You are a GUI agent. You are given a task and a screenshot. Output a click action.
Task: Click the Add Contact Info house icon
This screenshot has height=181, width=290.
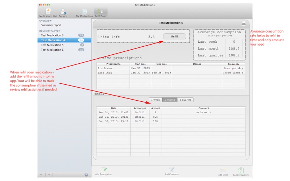point(241,170)
